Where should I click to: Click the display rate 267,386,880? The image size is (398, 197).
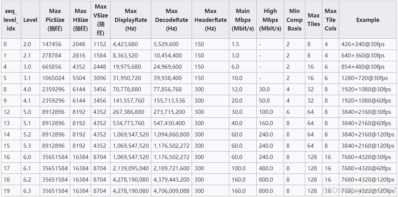click(128, 112)
